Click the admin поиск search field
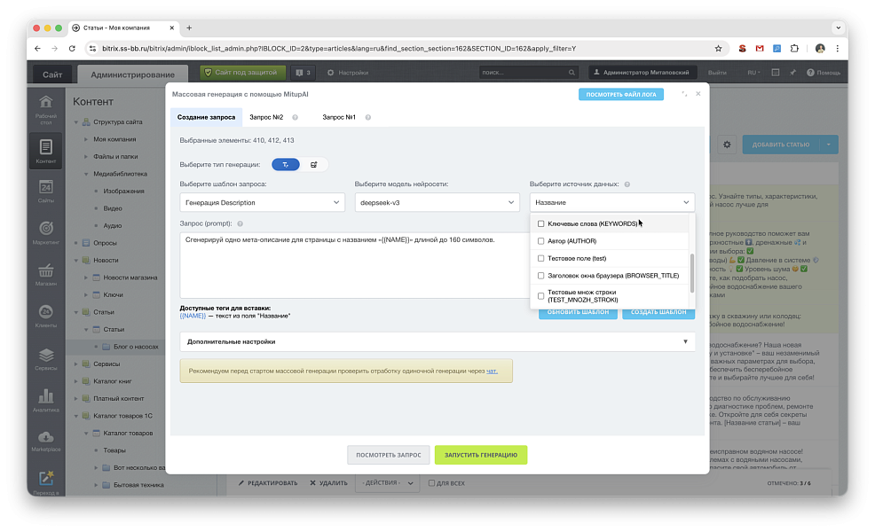This screenshot has width=875, height=532. coord(523,73)
